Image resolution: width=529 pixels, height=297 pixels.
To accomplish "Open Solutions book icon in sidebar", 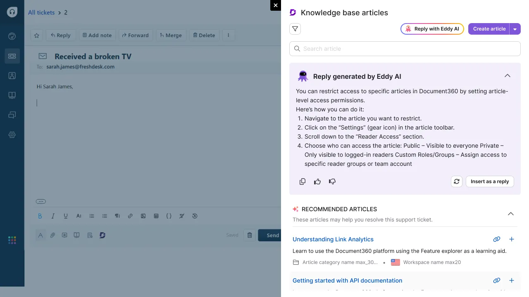I will [x=12, y=95].
